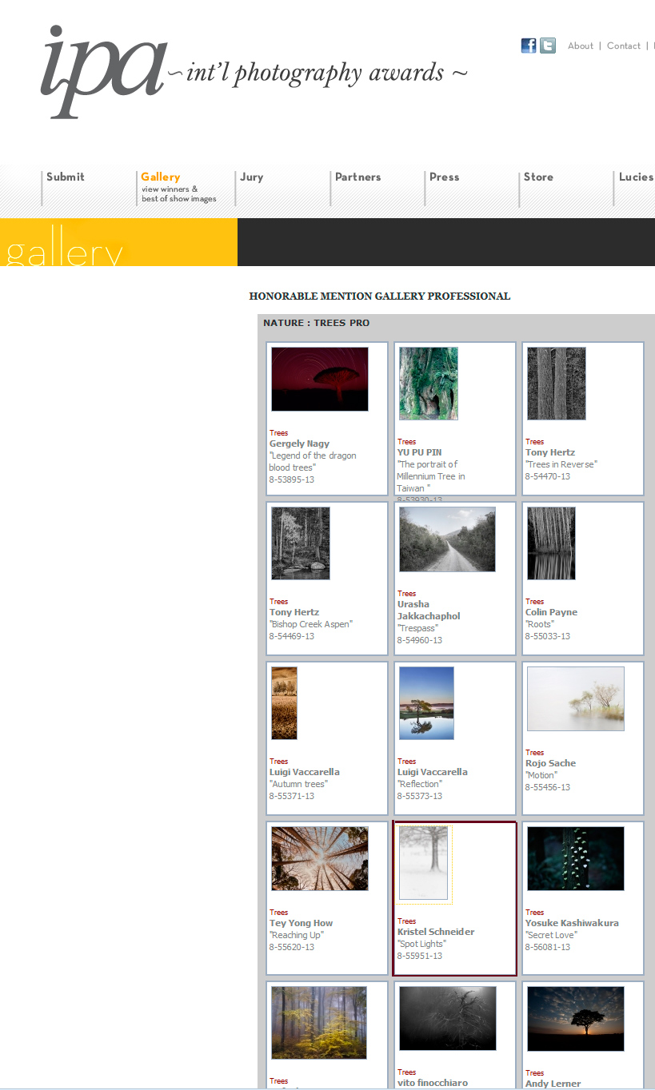Open the "Trespass" road photo thumbnail
The image size is (655, 1090).
click(447, 539)
